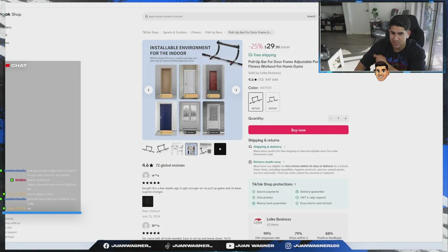Viewport: 448px width, 252px height.
Task: Click the Buy now button
Action: [x=298, y=130]
